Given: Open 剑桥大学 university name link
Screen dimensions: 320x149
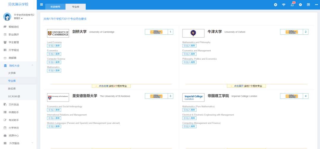Looking at the screenshot, I should point(79,32).
